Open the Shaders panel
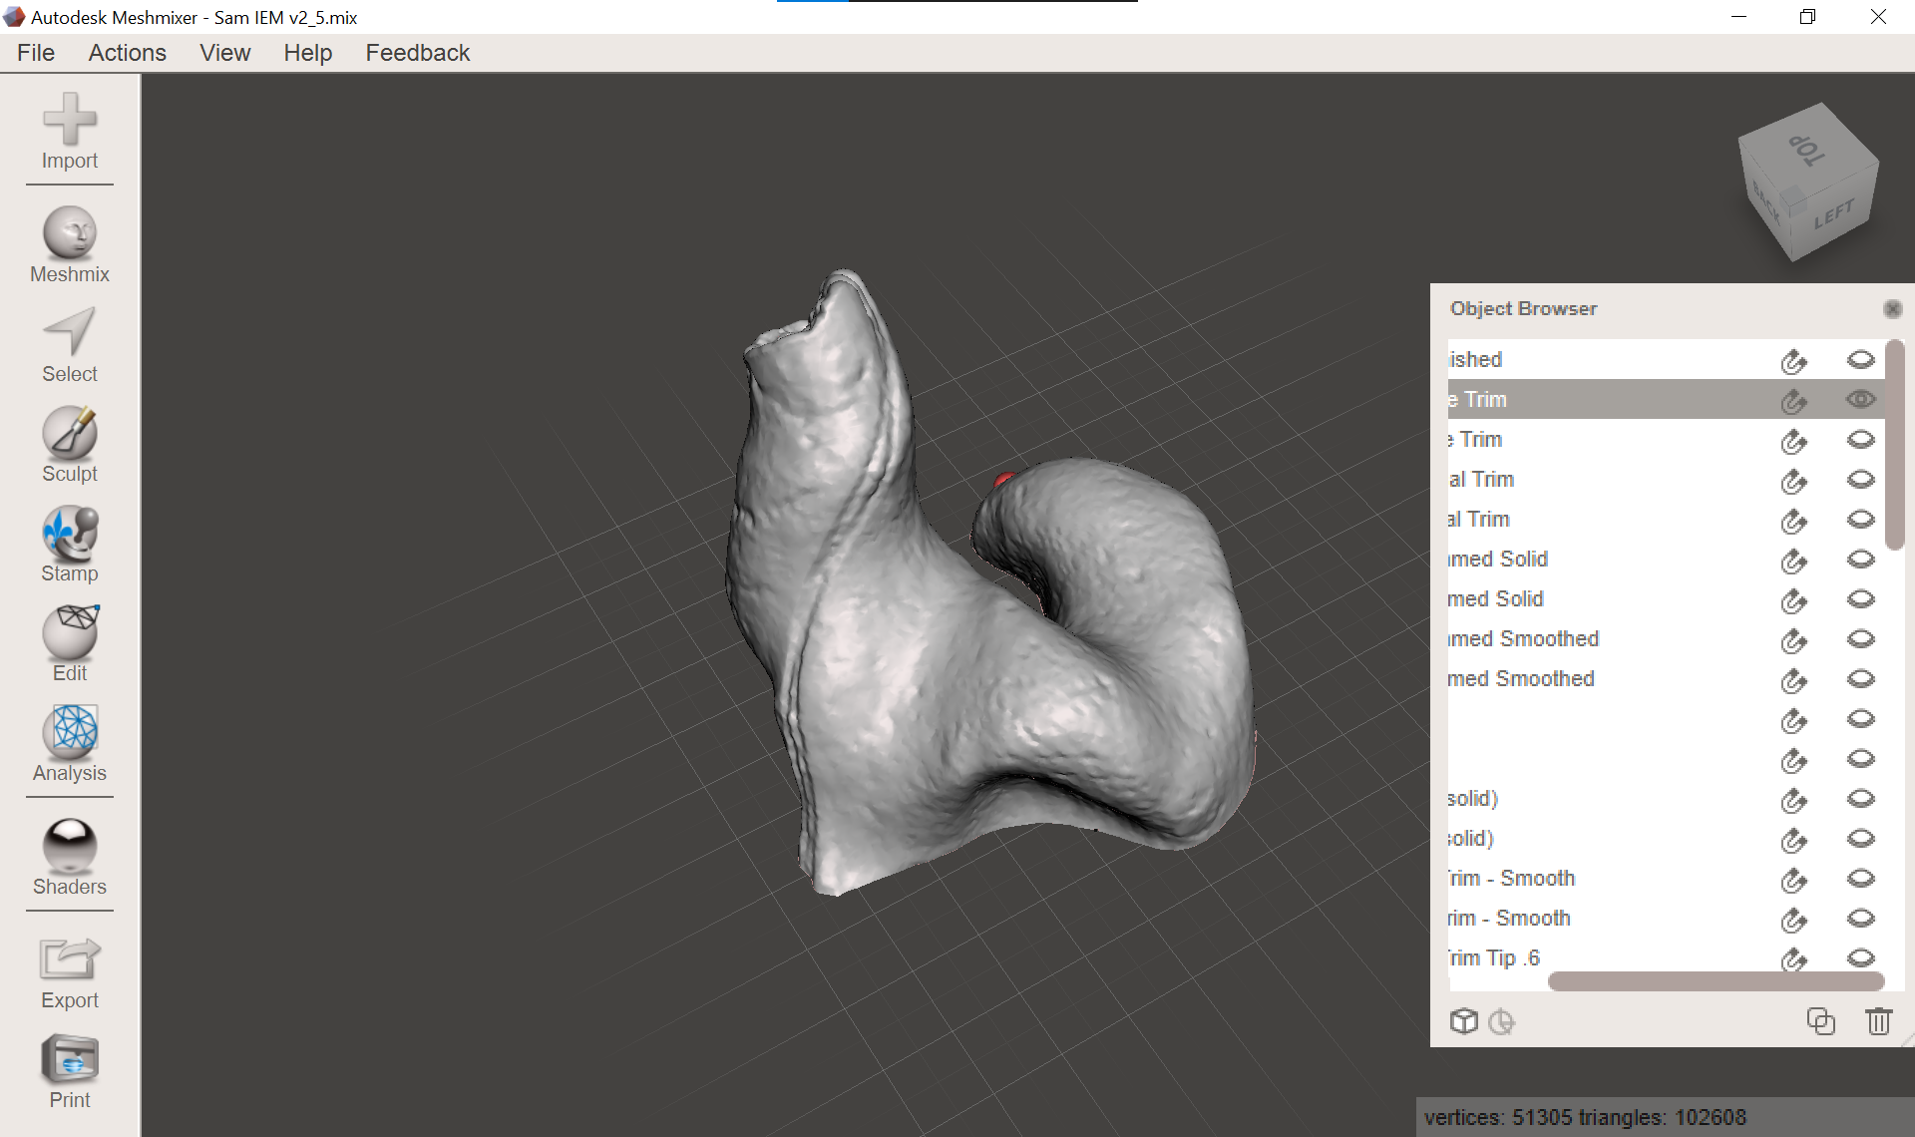Screen dimensions: 1915x1137 click(69, 846)
